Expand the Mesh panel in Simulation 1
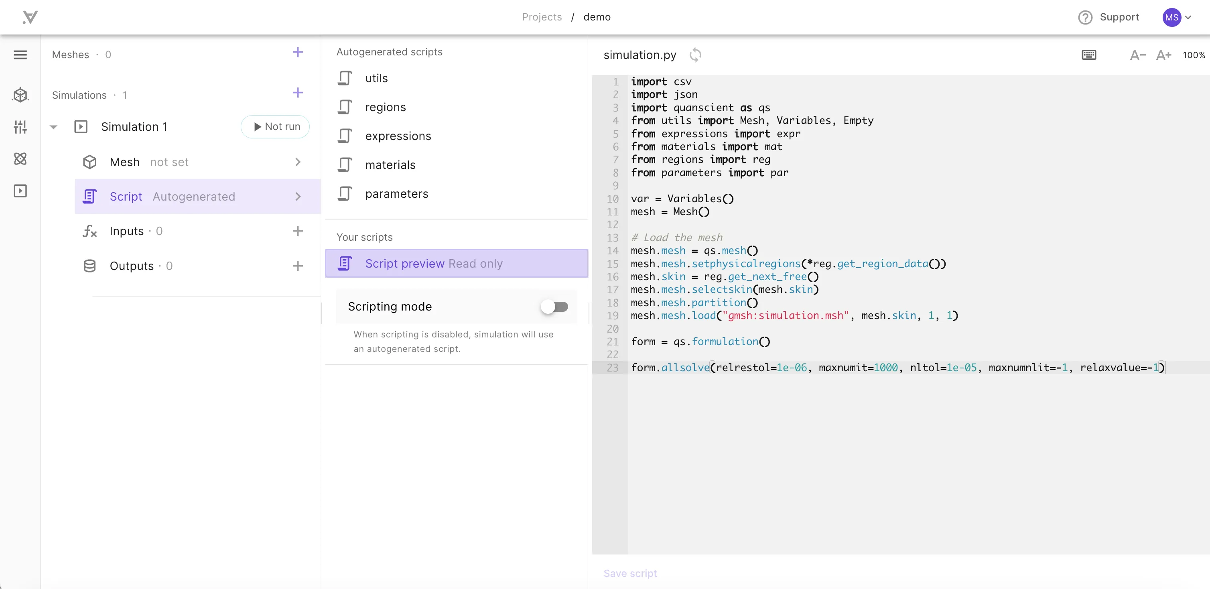This screenshot has width=1210, height=589. (x=299, y=161)
